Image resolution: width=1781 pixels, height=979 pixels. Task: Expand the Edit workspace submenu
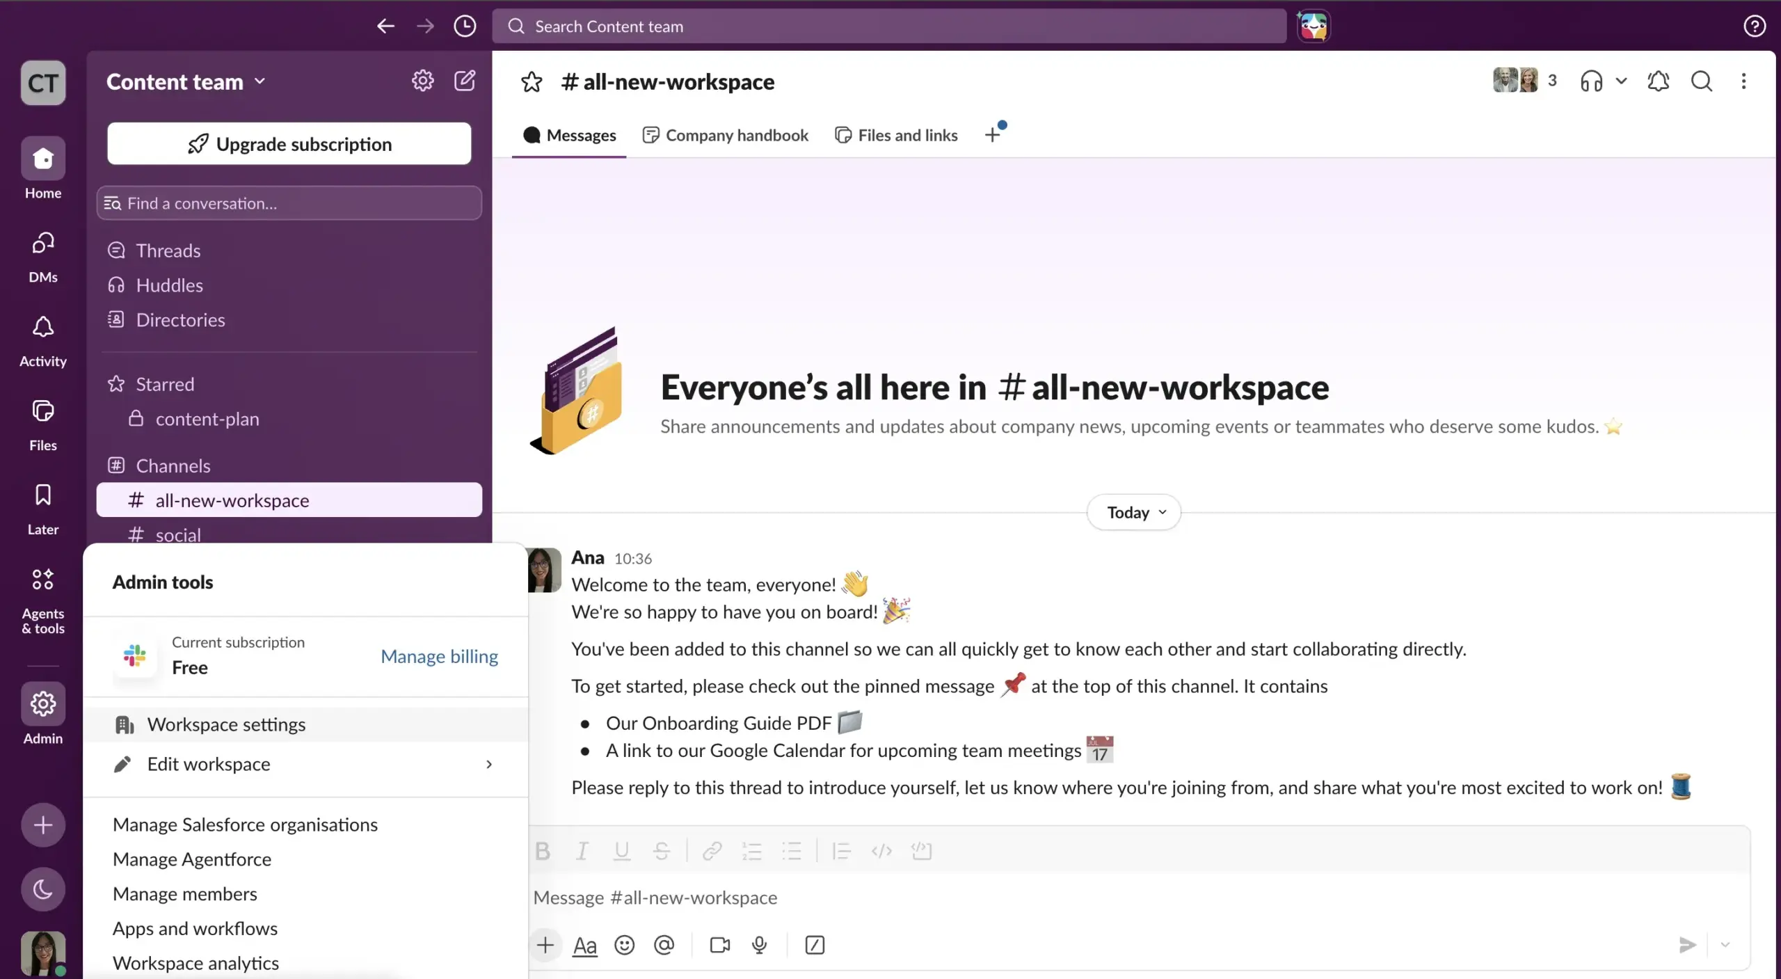pyautogui.click(x=305, y=764)
